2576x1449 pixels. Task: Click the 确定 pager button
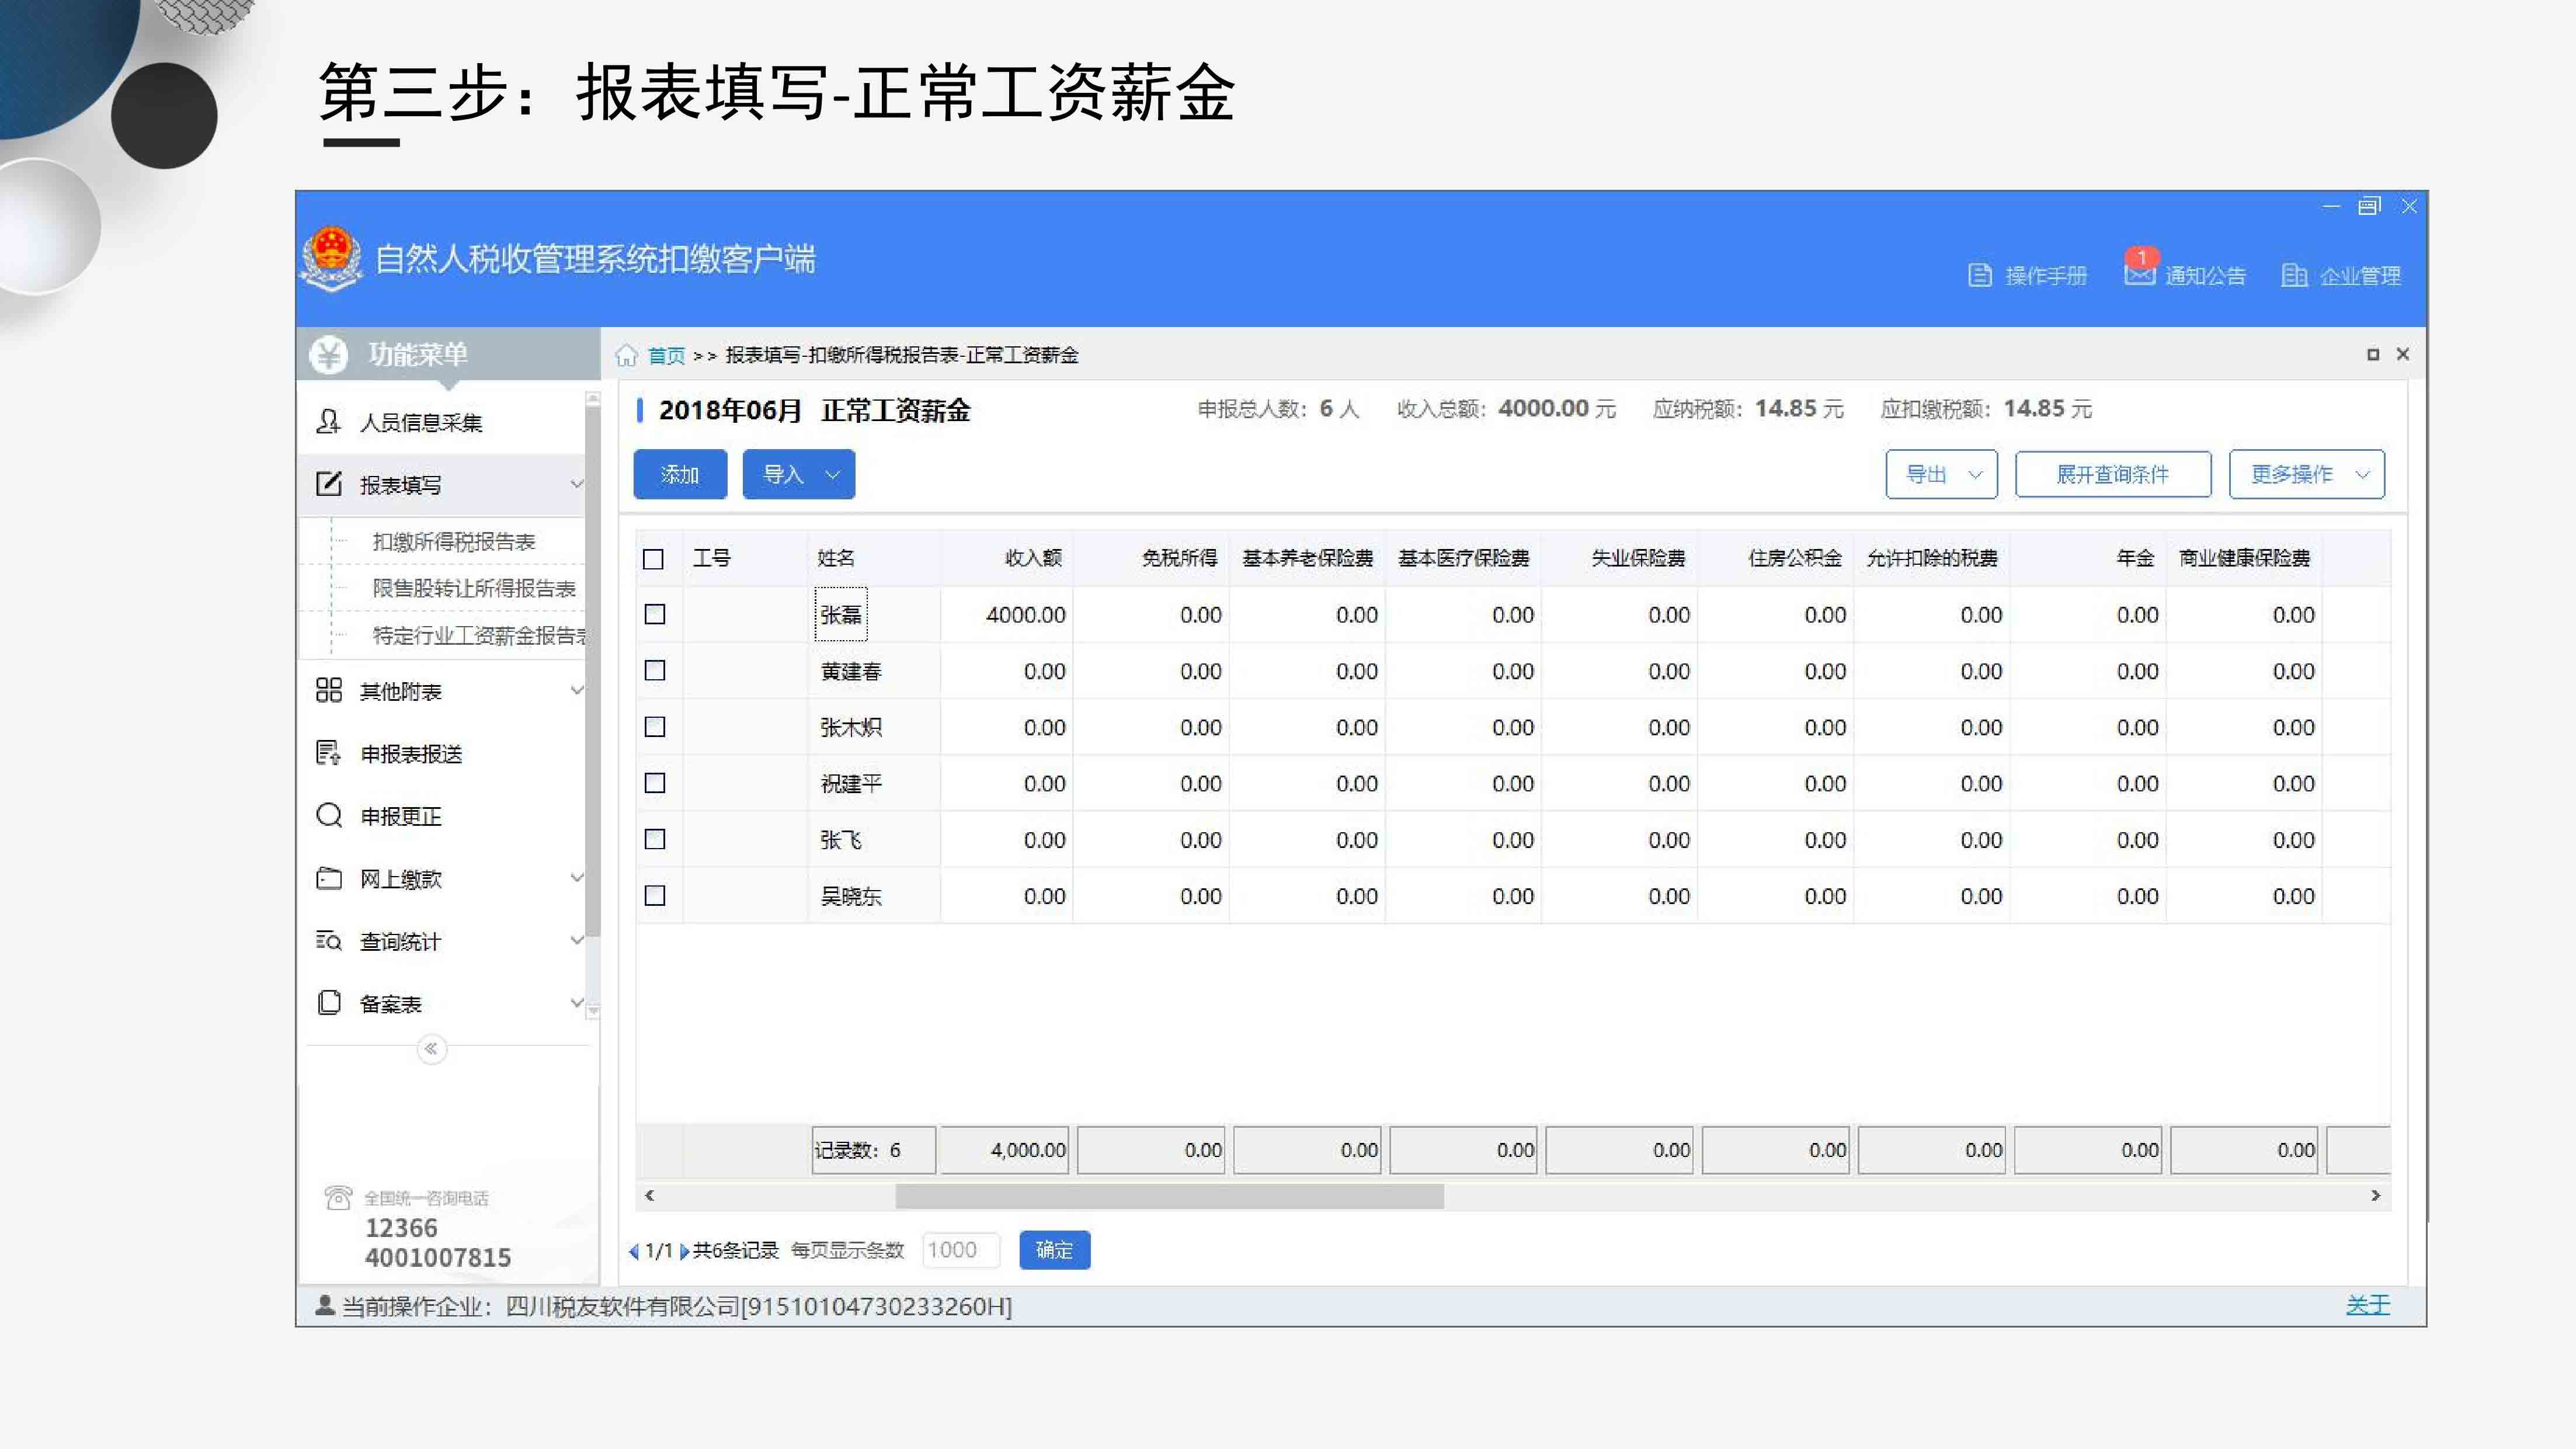pos(1054,1250)
